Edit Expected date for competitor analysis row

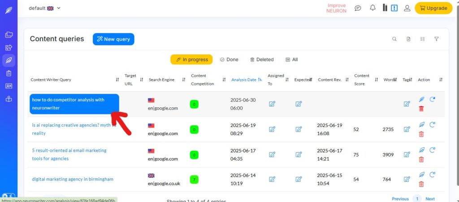(299, 104)
